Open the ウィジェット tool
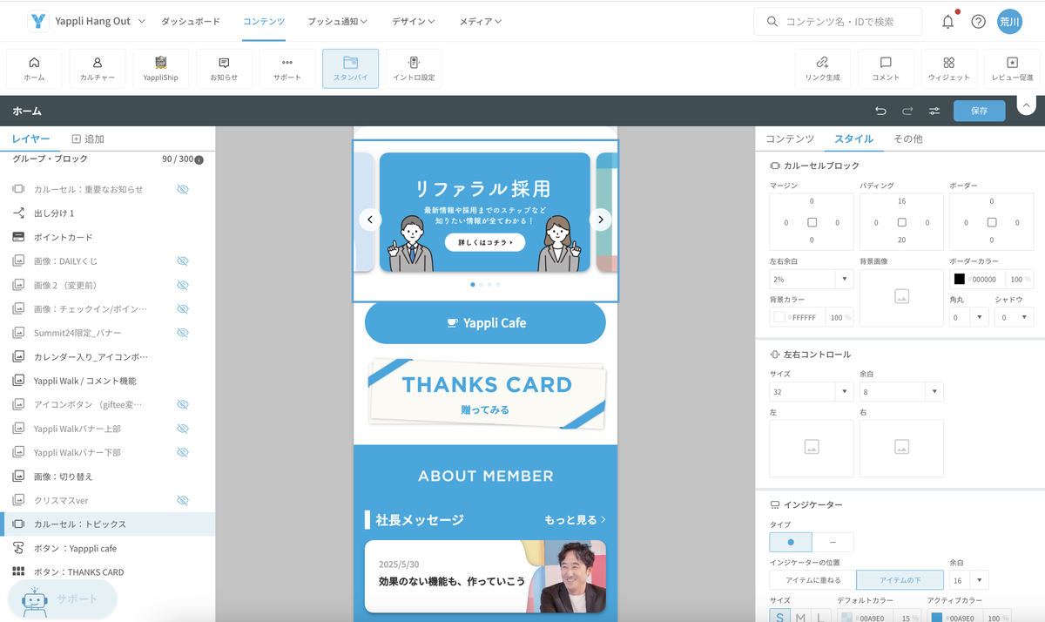 (x=948, y=68)
